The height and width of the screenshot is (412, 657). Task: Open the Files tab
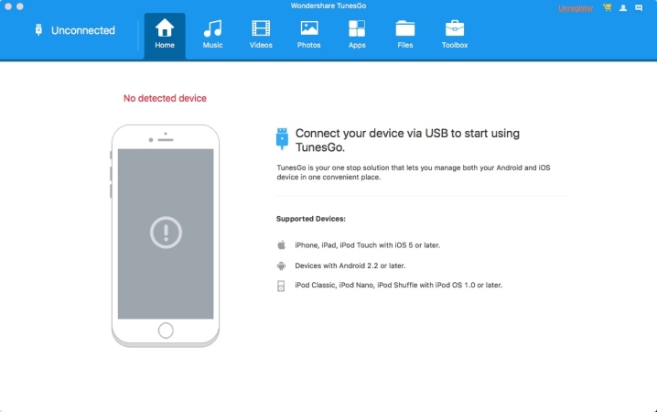click(405, 36)
